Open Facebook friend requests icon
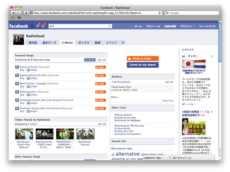The width and height of the screenshot is (230, 172). tap(32, 26)
